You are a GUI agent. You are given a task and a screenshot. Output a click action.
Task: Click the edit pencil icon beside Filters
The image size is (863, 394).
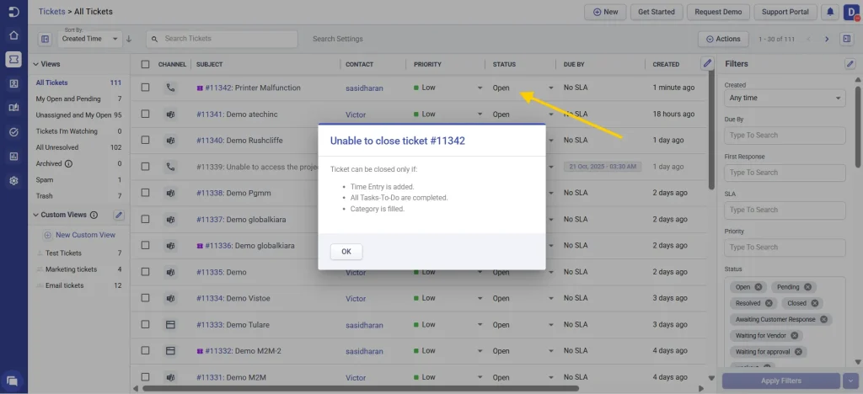point(850,64)
